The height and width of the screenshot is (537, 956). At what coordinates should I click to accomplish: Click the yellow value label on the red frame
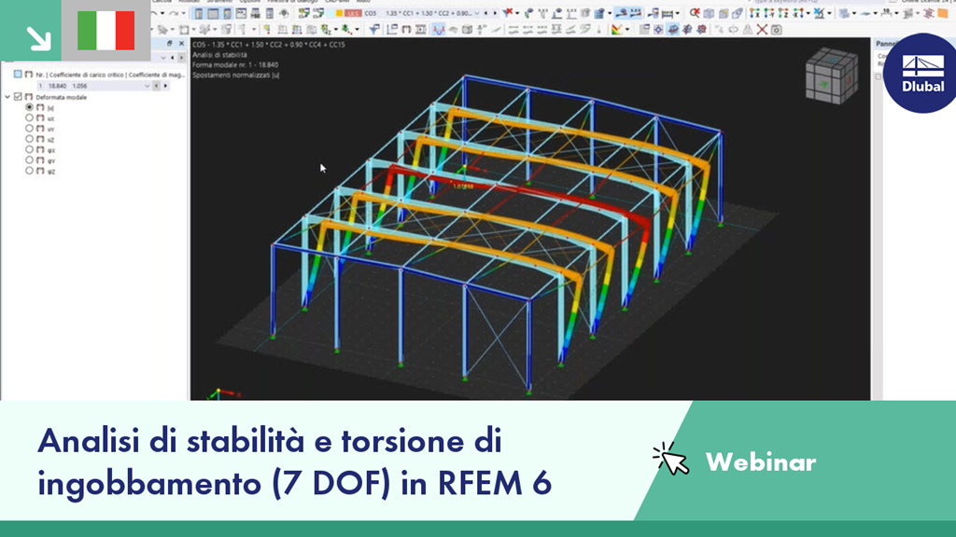click(x=463, y=186)
